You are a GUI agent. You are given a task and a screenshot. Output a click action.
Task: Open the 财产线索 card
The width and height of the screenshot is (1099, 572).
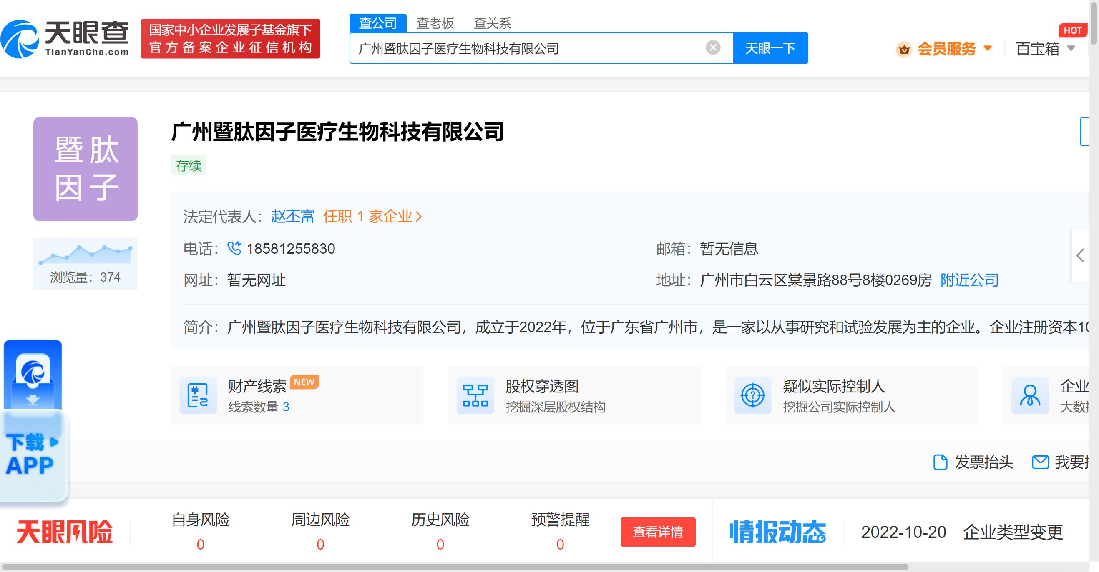point(297,395)
